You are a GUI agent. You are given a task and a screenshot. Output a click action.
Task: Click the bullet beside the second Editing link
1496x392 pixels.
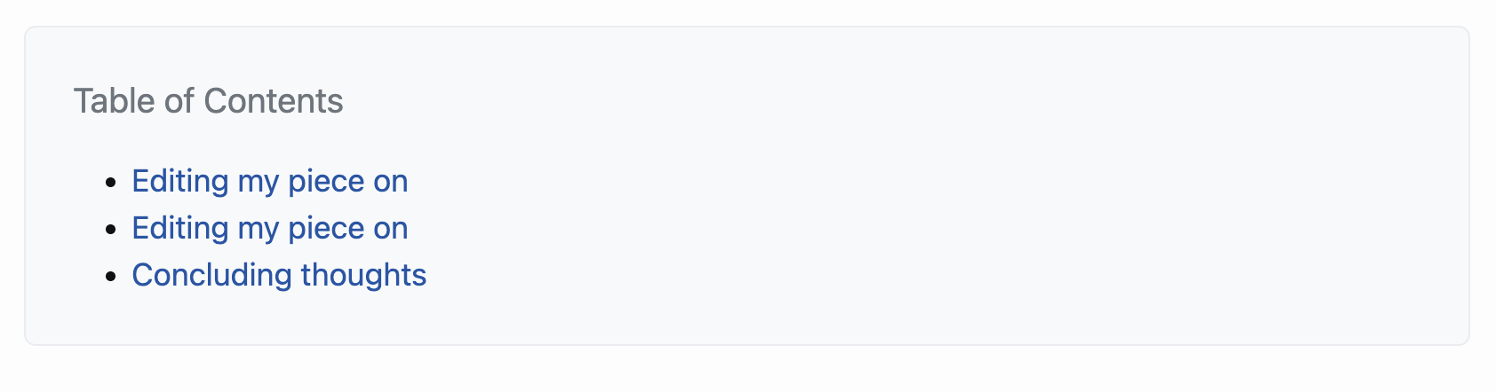pos(111,230)
